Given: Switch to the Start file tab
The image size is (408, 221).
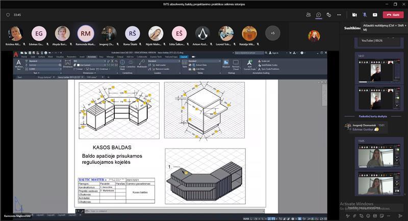Looking at the screenshot, I should tap(19, 77).
